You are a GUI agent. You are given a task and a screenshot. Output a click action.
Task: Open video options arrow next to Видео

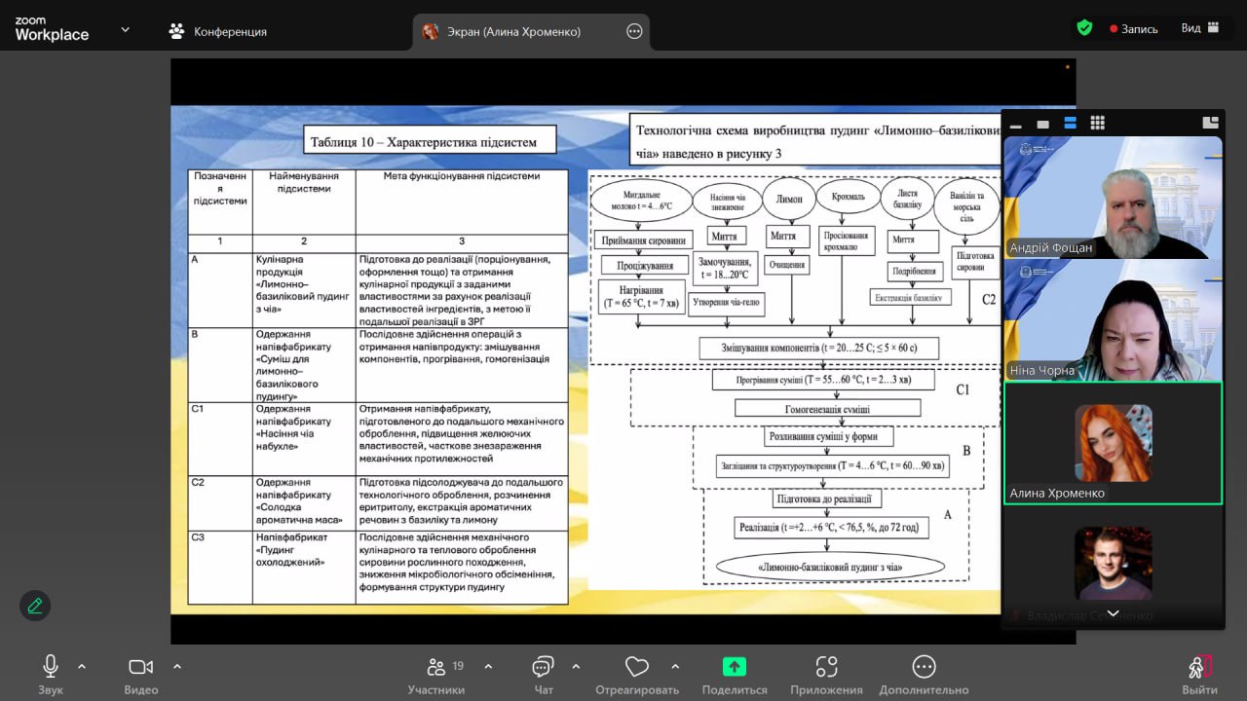(177, 667)
